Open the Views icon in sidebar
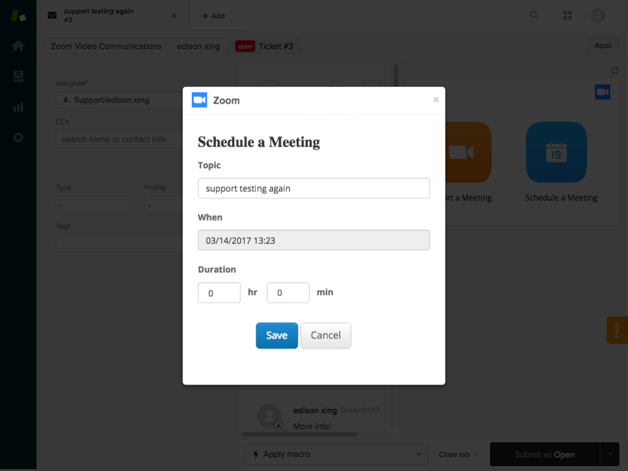Viewport: 628px width, 471px height. [18, 77]
